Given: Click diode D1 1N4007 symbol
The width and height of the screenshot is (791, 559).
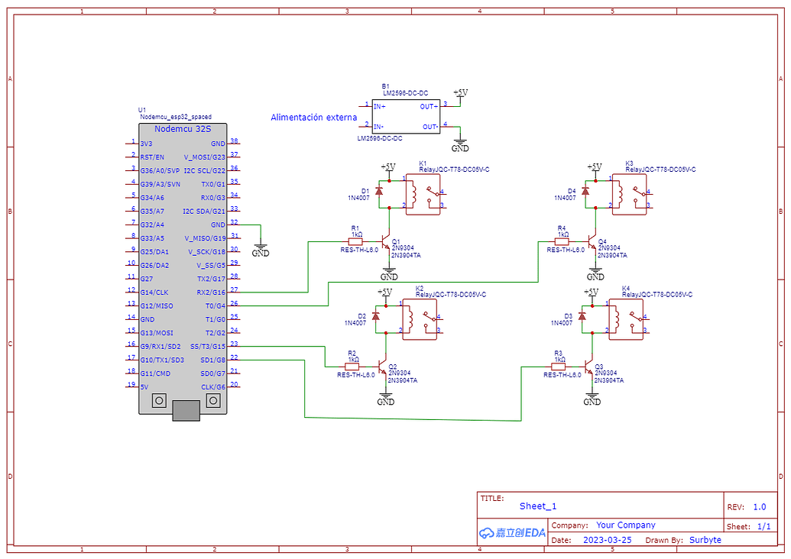Looking at the screenshot, I should tap(378, 191).
